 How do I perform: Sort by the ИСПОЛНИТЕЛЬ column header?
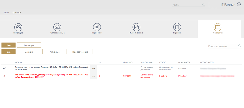point(207,62)
